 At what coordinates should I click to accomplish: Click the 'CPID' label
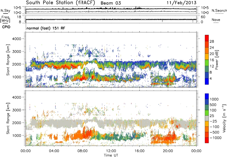(x=6, y=27)
